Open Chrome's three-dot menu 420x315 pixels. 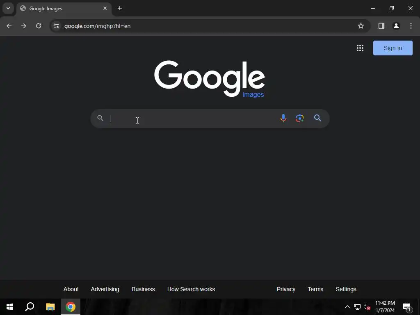pos(411,26)
